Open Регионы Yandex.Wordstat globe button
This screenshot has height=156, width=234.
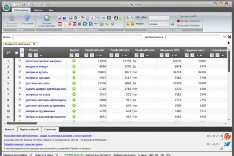(47, 21)
